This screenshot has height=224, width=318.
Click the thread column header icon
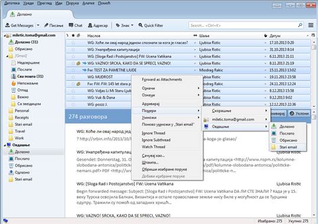click(67, 35)
